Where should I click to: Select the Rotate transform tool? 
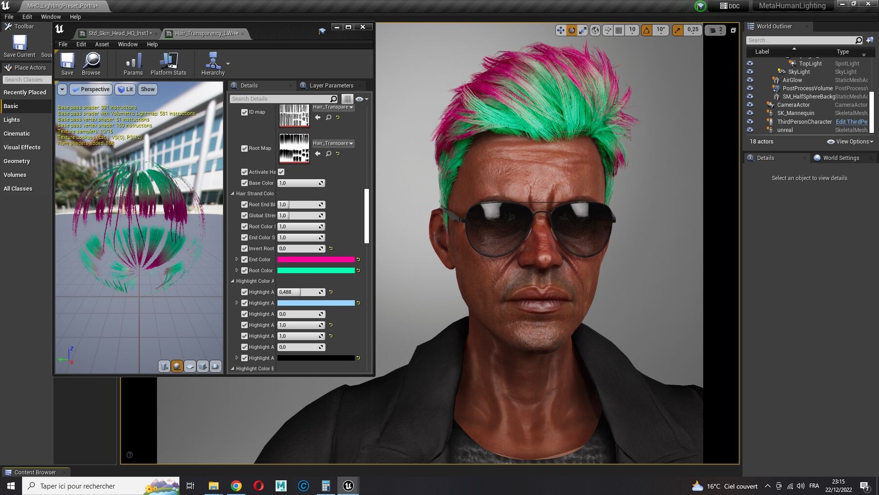pos(571,30)
